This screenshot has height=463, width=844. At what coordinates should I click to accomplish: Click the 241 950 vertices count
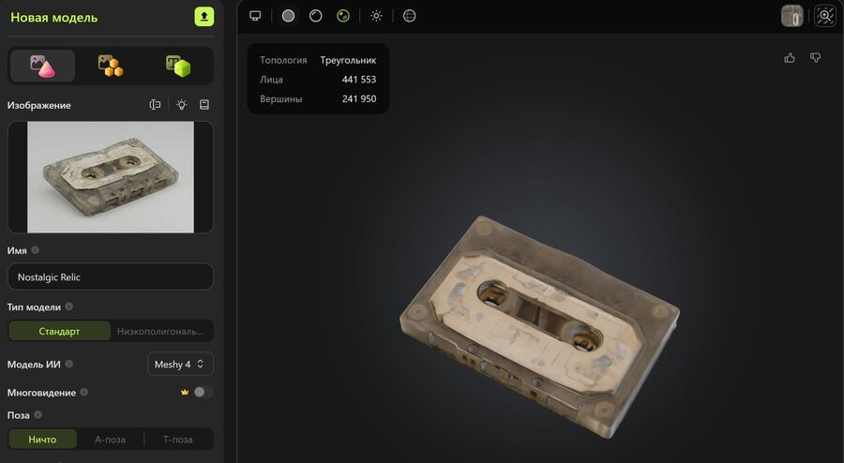(x=359, y=99)
